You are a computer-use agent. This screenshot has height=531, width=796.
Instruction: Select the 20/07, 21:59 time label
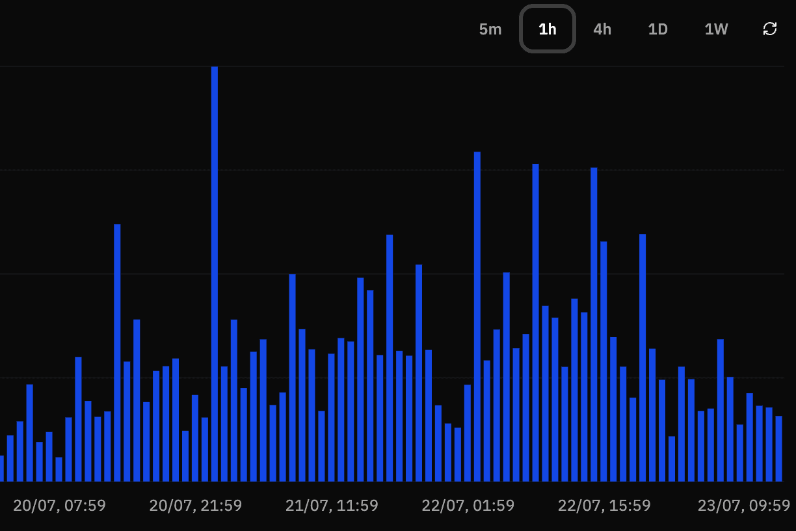[x=196, y=506]
